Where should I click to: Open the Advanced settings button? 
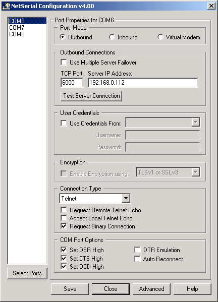click(x=151, y=289)
